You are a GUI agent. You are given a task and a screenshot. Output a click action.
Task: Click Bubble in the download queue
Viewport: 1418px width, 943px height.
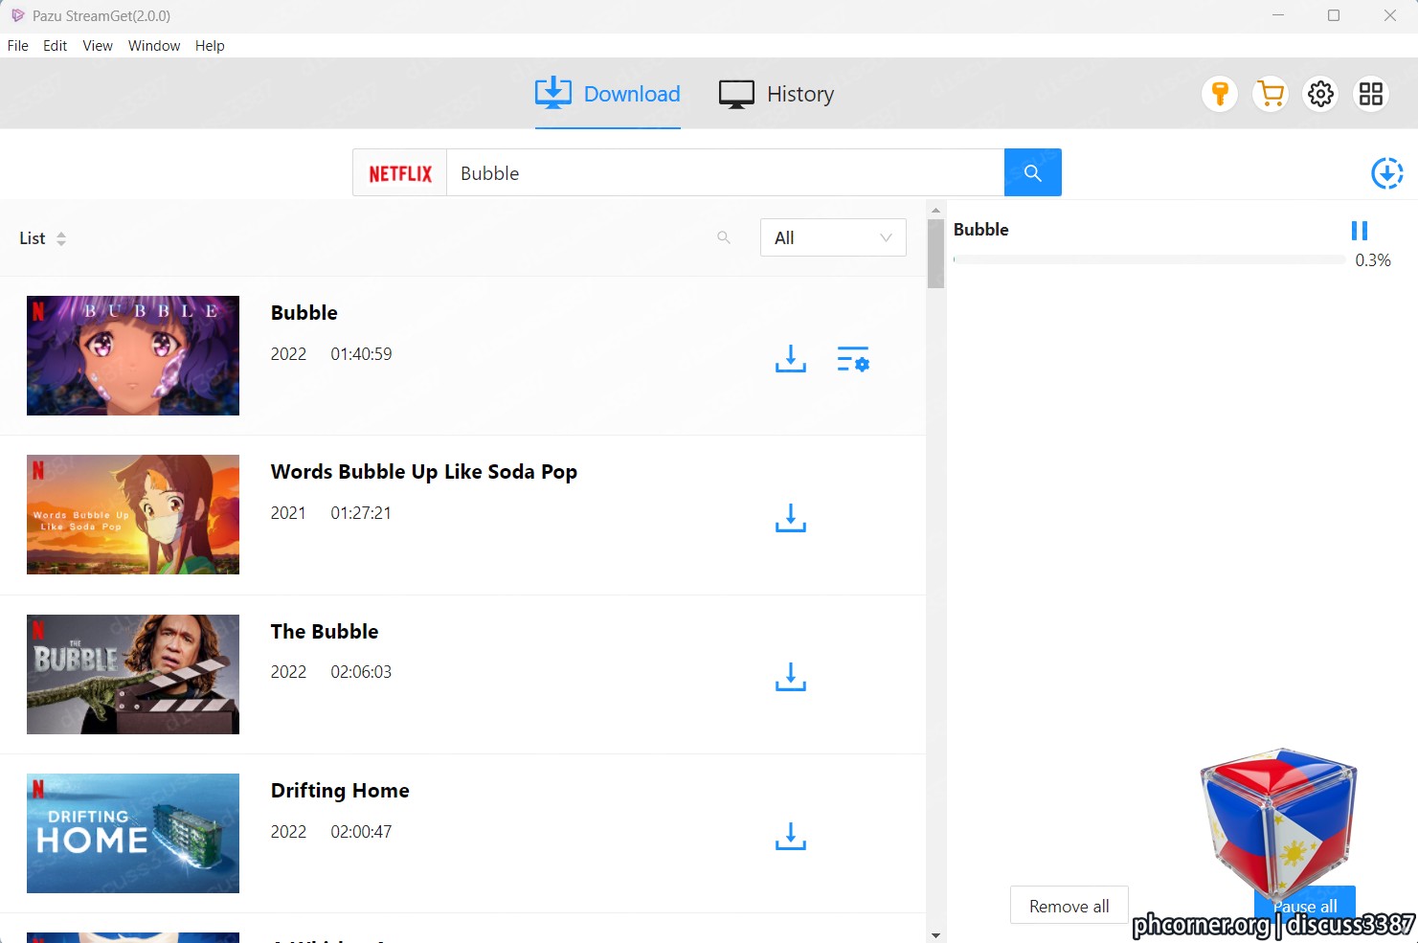click(x=981, y=230)
